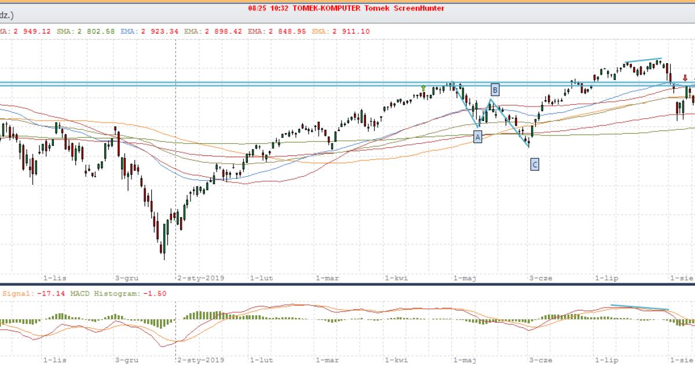The image size is (695, 365).
Task: Click 1-mar date below the MACD panel
Action: (x=327, y=360)
